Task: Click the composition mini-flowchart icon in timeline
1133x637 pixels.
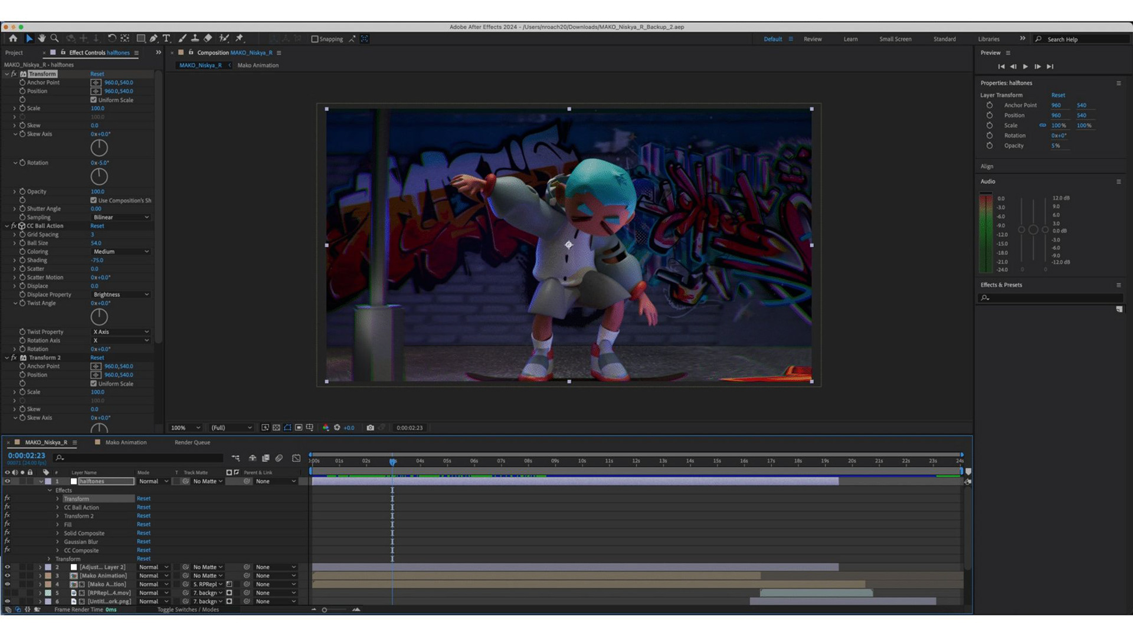Action: pyautogui.click(x=235, y=458)
